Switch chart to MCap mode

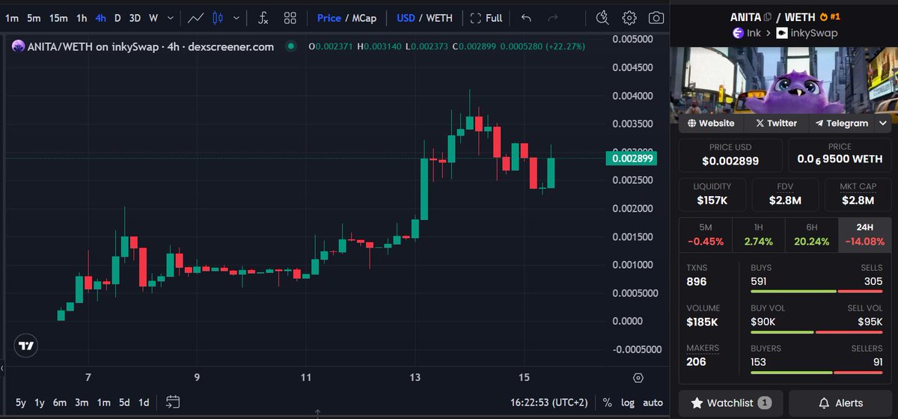(364, 17)
